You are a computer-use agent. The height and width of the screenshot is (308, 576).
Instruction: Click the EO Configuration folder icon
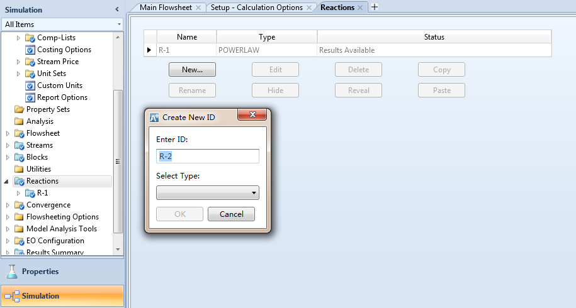click(19, 241)
